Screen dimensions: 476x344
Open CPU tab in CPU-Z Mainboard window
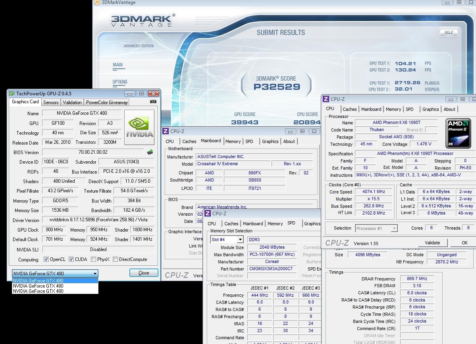(x=170, y=141)
